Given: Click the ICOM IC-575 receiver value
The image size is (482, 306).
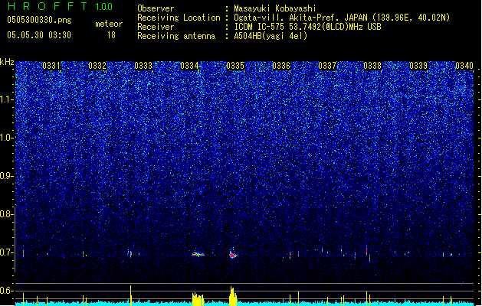Looking at the screenshot, I should [x=307, y=27].
